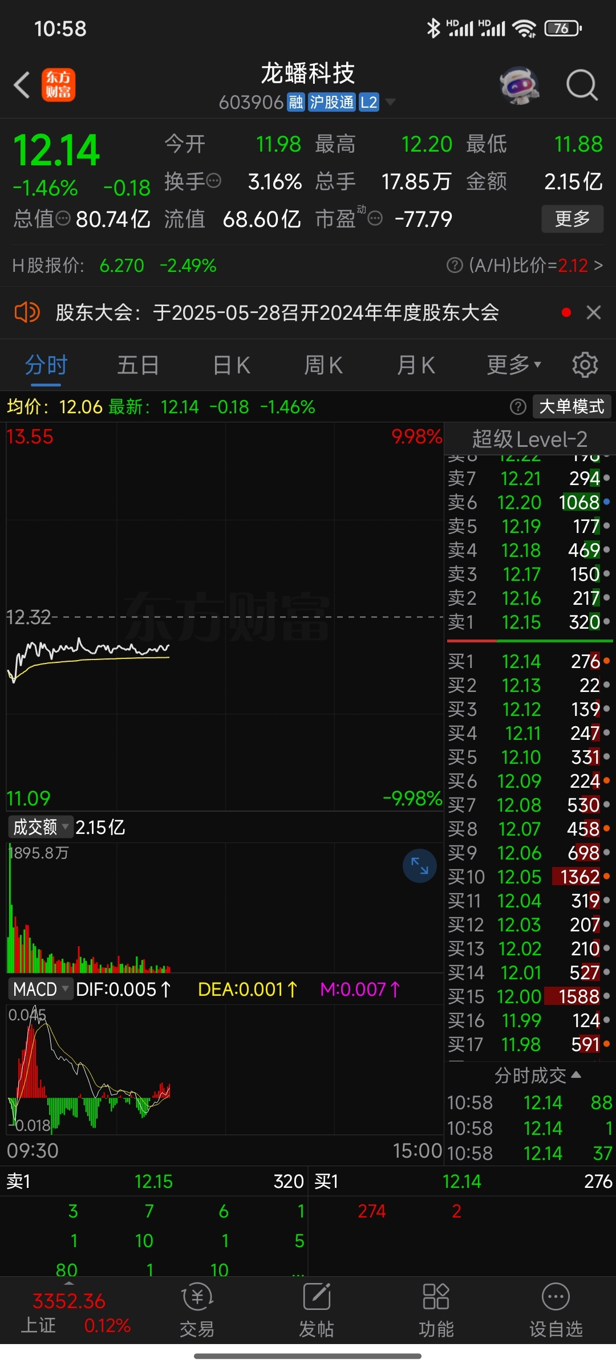Image resolution: width=616 pixels, height=1368 pixels.
Task: Open the 发帖 post icon
Action: (x=317, y=1310)
